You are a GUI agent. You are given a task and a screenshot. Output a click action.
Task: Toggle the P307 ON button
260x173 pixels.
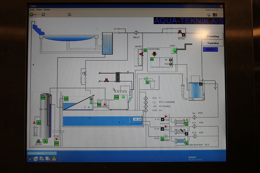[99, 105]
